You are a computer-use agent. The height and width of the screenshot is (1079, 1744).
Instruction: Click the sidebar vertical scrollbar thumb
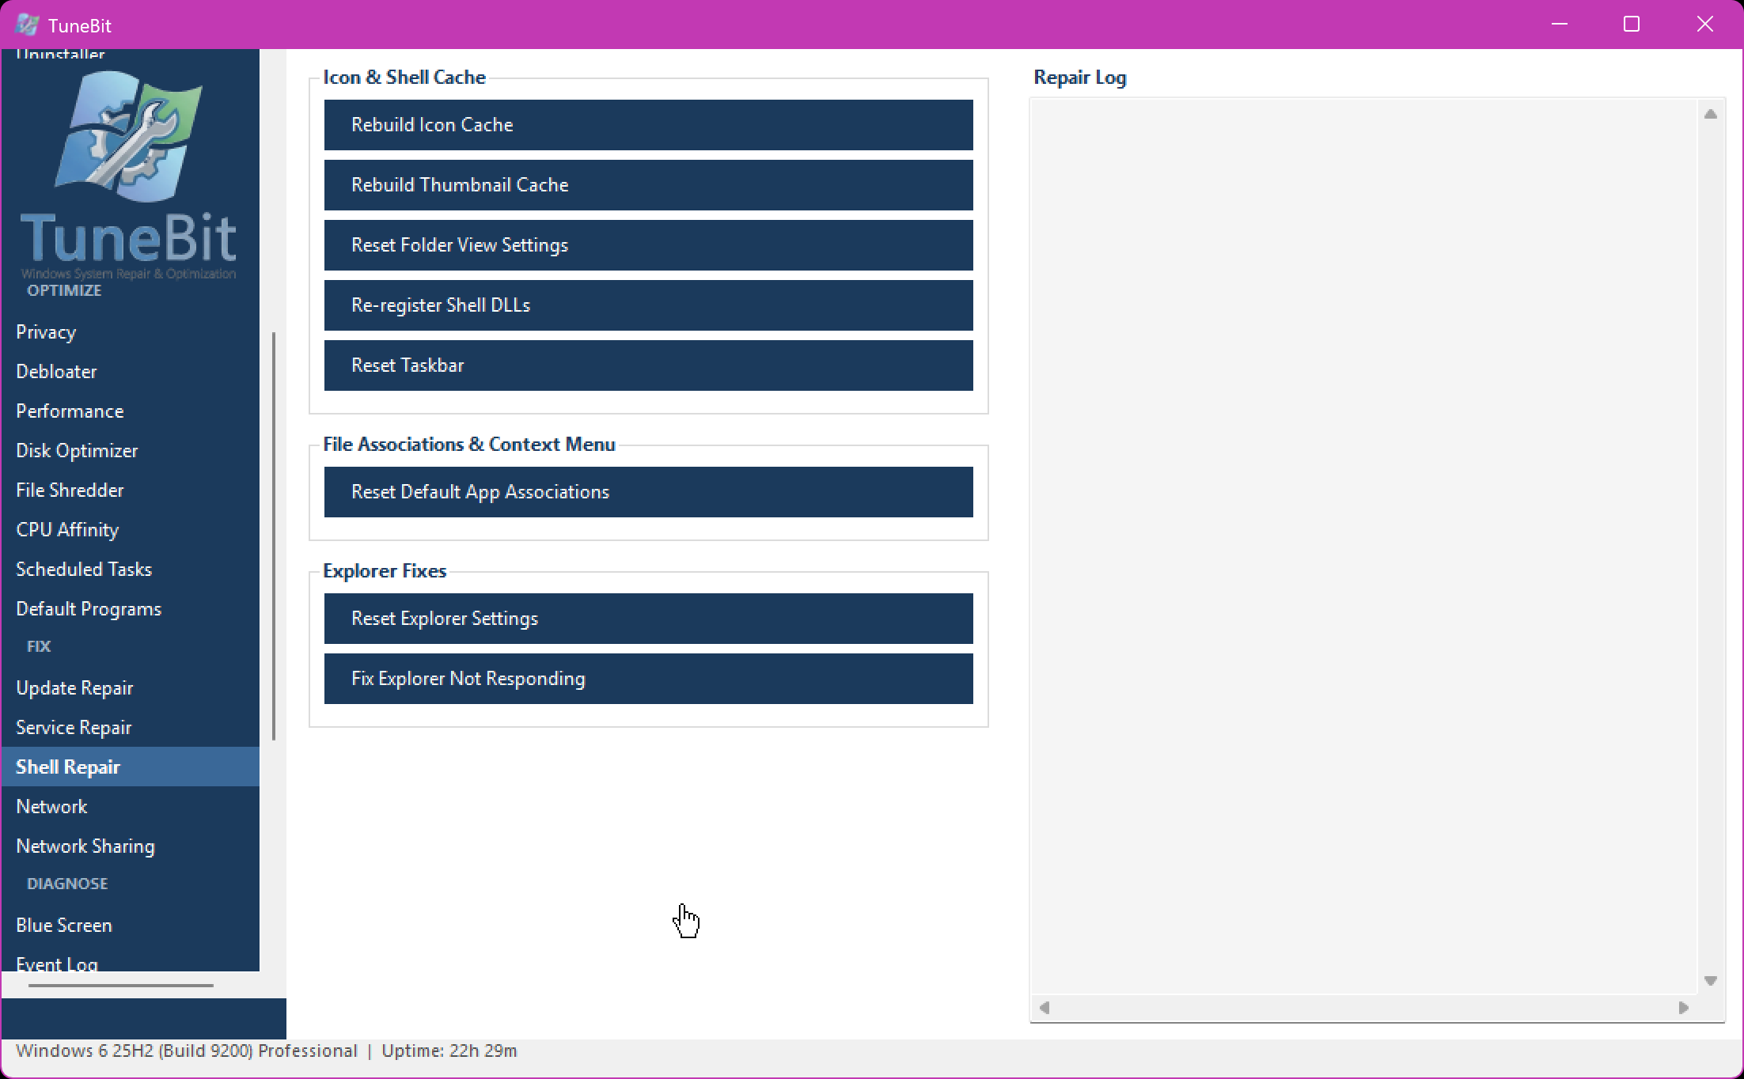pos(274,536)
